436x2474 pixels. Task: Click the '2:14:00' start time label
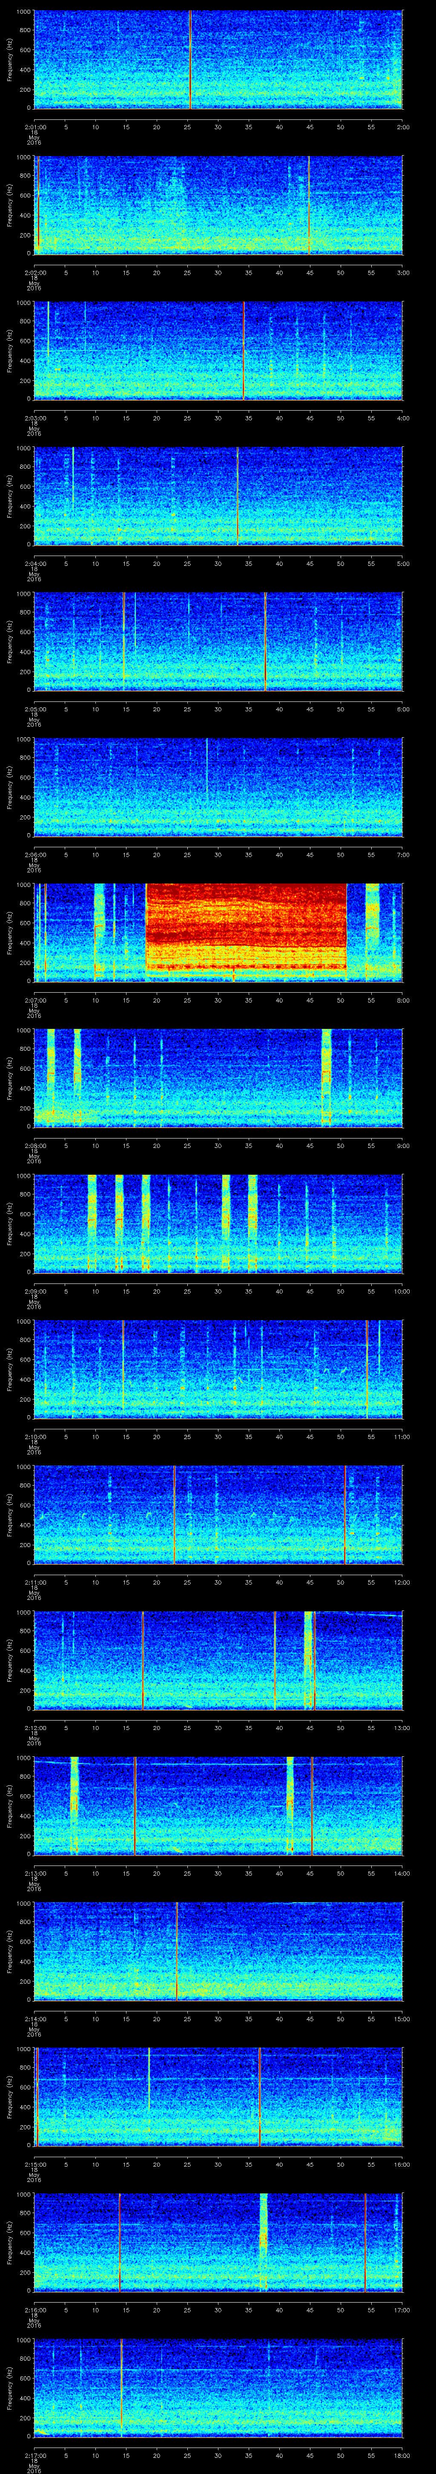pos(34,2018)
